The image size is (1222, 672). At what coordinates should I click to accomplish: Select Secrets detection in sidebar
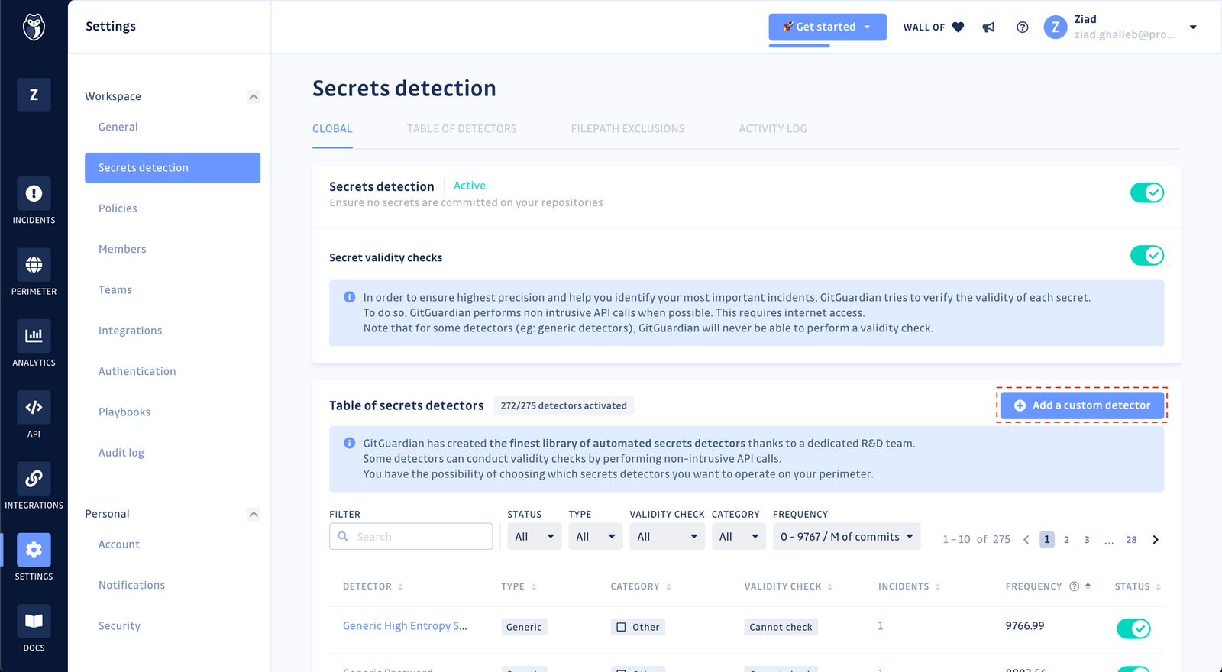[x=173, y=168]
